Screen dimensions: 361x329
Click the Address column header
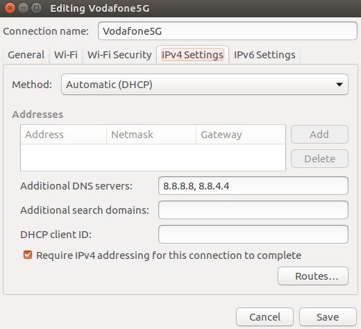(x=63, y=135)
